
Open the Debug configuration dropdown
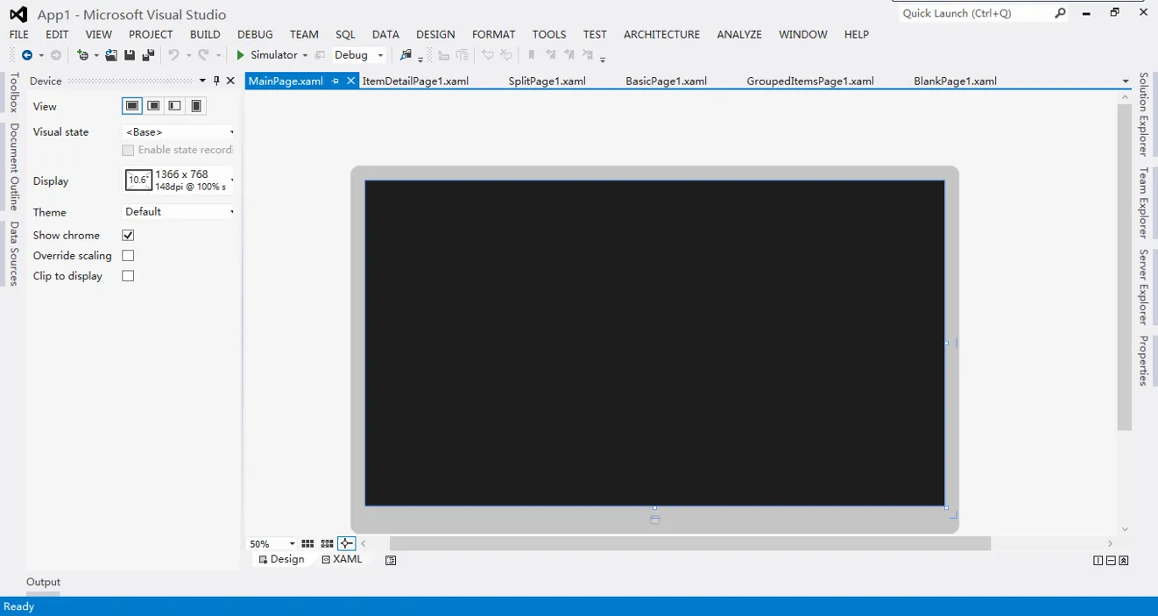pyautogui.click(x=358, y=55)
